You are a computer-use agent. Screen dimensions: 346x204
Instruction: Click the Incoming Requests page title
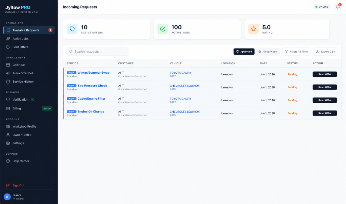(x=80, y=7)
